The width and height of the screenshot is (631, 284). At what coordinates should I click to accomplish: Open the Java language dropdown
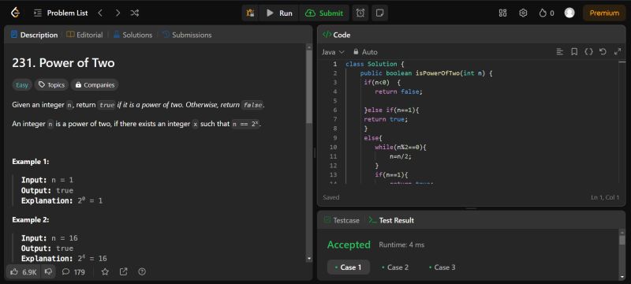click(x=333, y=52)
